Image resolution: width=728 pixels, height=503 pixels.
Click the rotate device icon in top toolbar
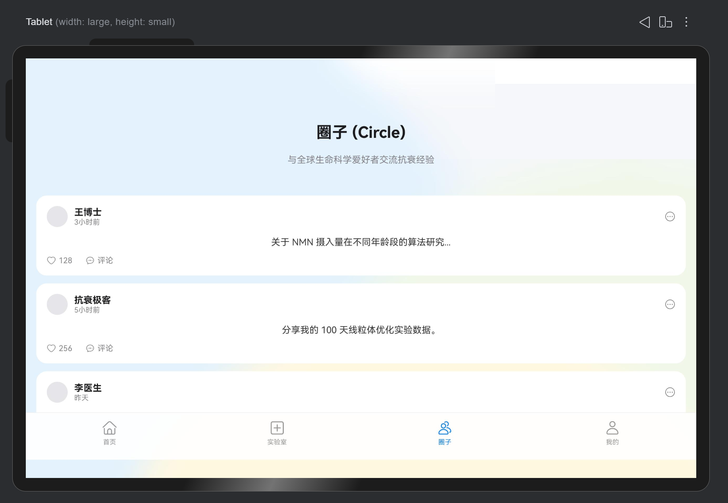pyautogui.click(x=665, y=22)
